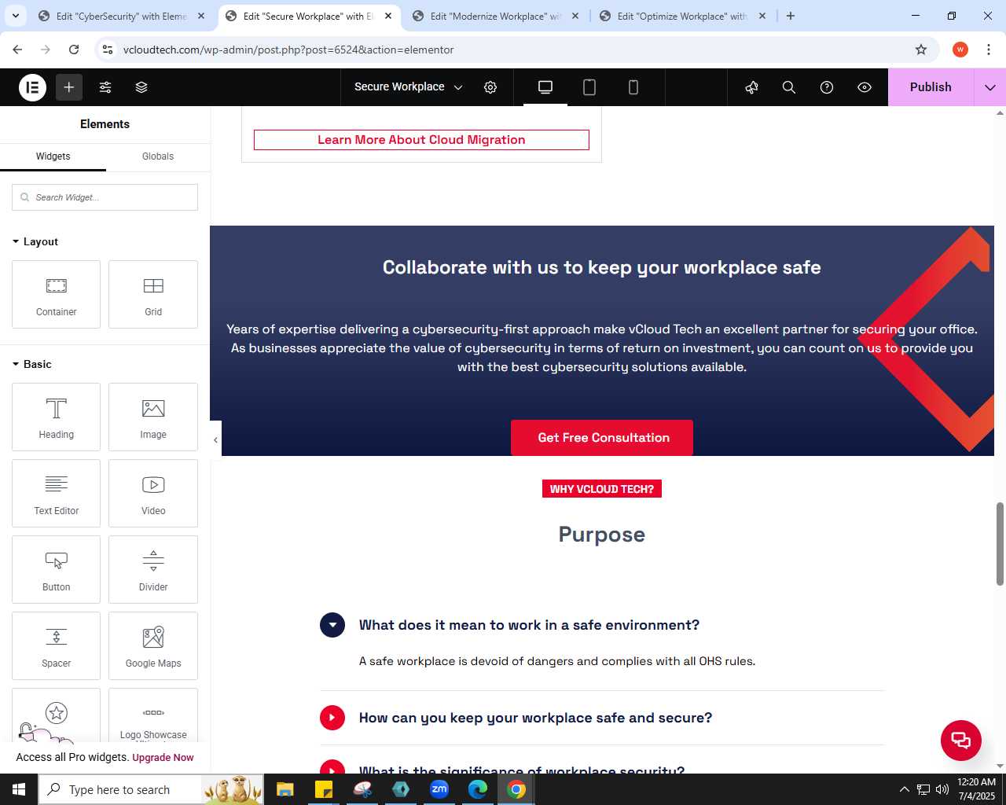Screen dimensions: 1006x805
Task: Bookmark this page with the star icon
Action: tap(921, 50)
